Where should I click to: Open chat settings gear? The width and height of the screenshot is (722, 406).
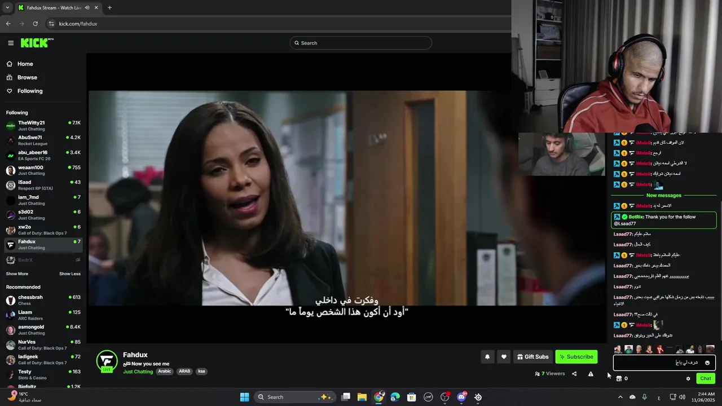688,378
